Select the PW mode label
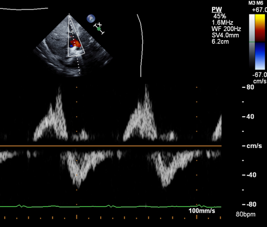The image size is (267, 227). 217,9
